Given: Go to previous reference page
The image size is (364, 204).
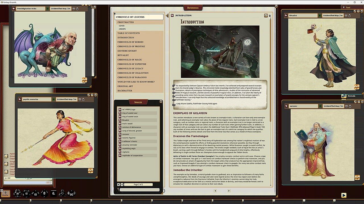Looking at the screenshot, I should coord(215,191).
